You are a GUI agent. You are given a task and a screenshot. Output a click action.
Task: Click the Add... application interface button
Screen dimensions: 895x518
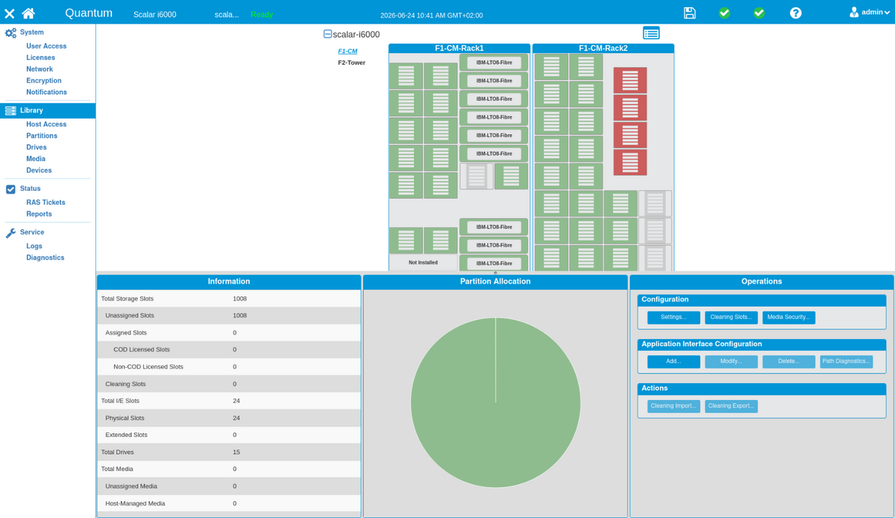[674, 362]
